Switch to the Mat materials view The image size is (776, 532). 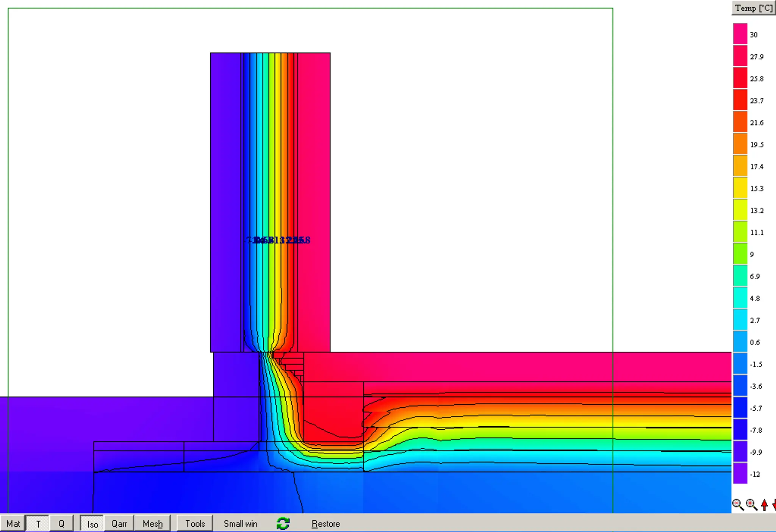click(13, 524)
